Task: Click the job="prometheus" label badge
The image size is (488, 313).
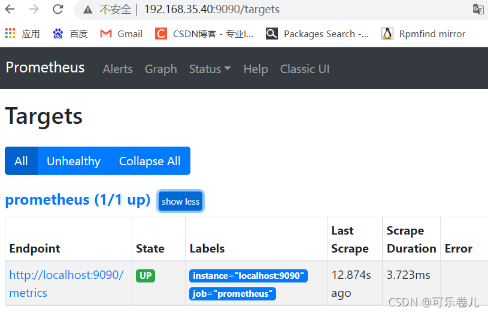Action: (x=232, y=294)
